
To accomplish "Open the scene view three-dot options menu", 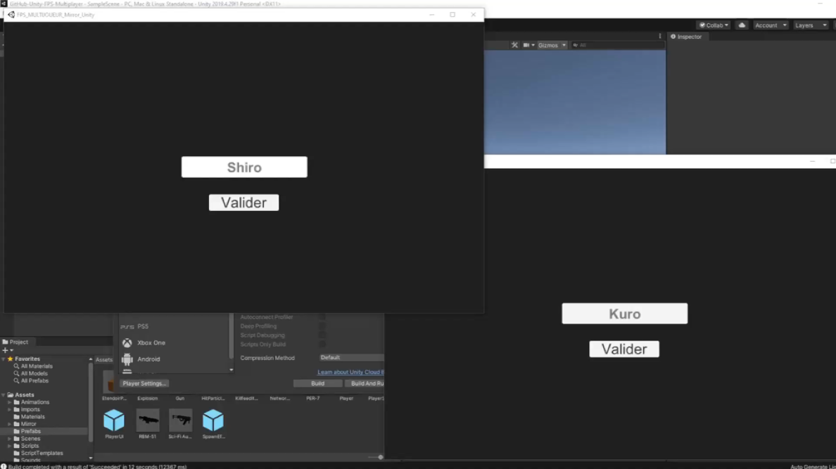I will 659,37.
